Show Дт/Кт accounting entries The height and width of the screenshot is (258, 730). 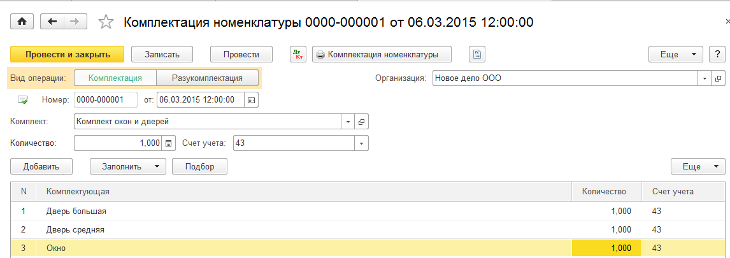pos(297,54)
